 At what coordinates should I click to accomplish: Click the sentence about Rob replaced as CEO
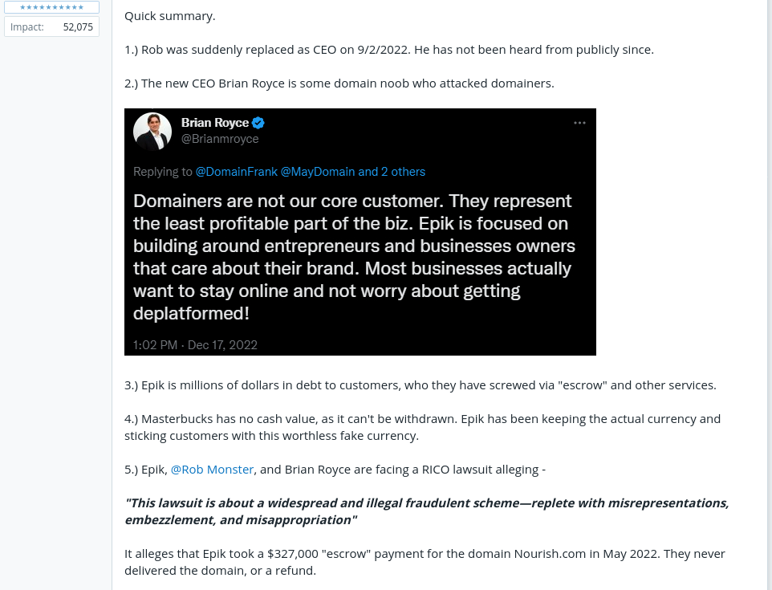(x=389, y=50)
